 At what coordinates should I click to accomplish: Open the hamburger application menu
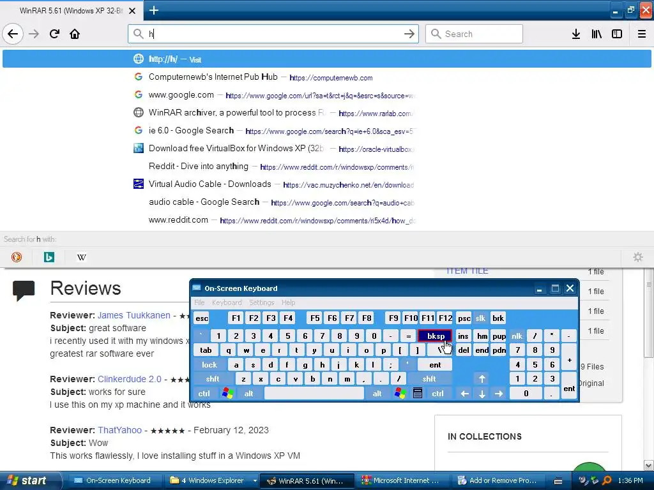pyautogui.click(x=642, y=34)
